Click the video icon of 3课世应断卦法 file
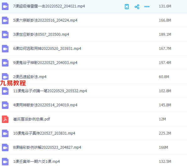 (5, 35)
